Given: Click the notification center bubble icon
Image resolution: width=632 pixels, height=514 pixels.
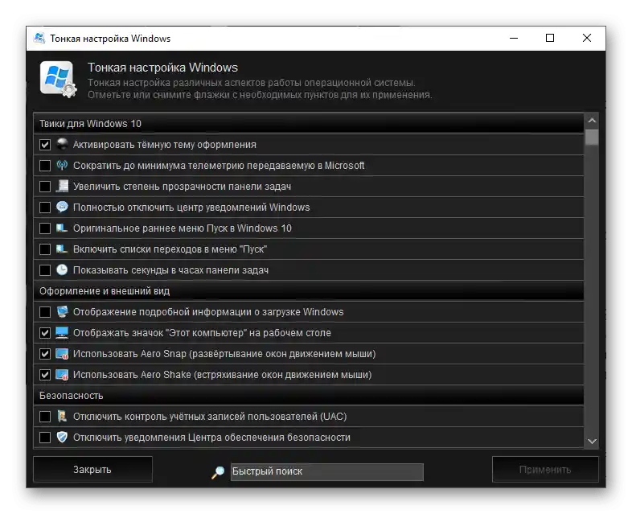Looking at the screenshot, I should (62, 207).
